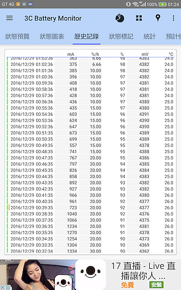This screenshot has width=181, height=290.
Task: Open the hamburger navigation menu
Action: click(x=10, y=18)
